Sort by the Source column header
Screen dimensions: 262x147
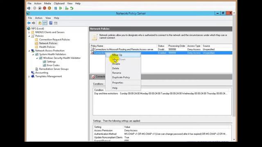[217, 46]
